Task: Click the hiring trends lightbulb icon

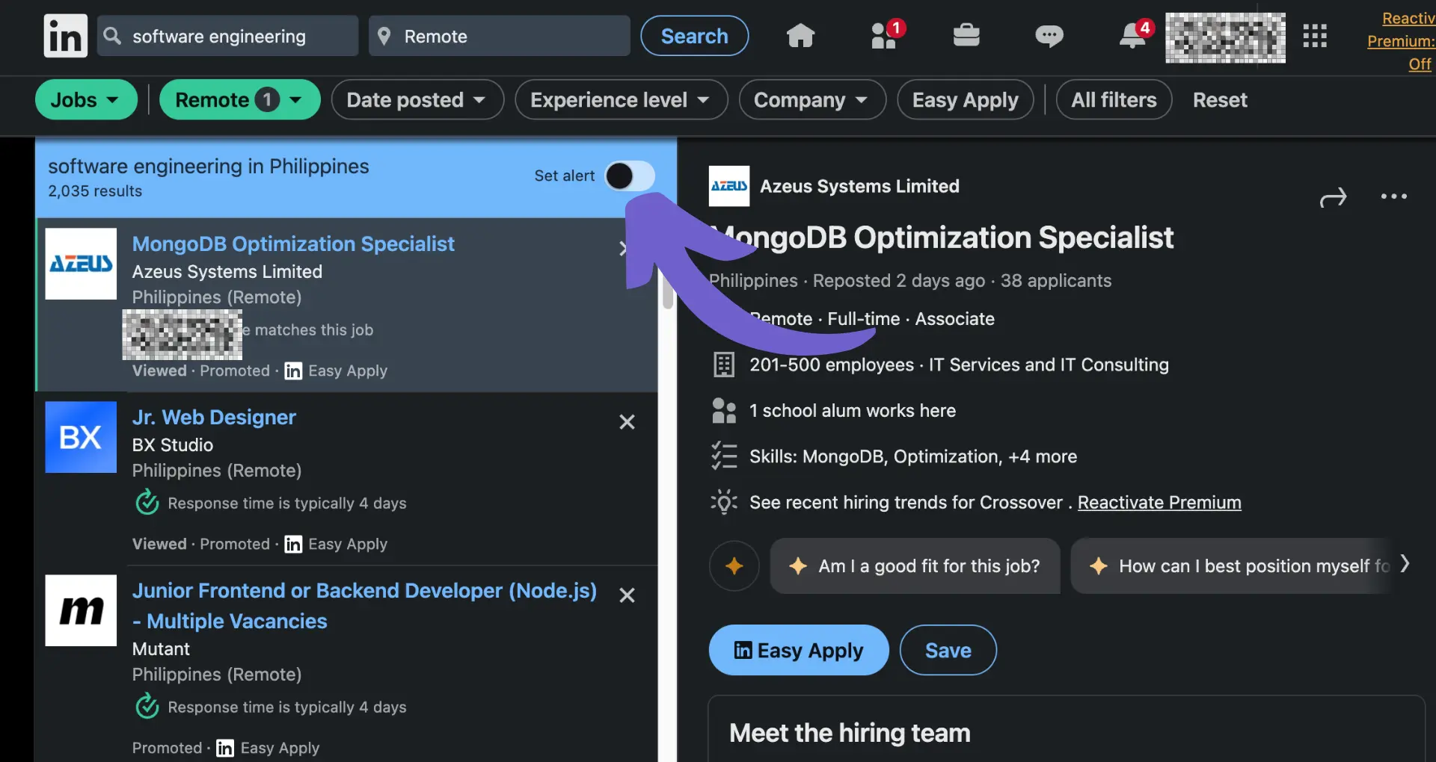Action: [x=724, y=502]
